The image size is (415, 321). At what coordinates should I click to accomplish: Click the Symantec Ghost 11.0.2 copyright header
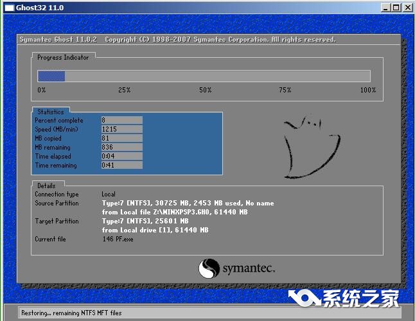pos(178,39)
